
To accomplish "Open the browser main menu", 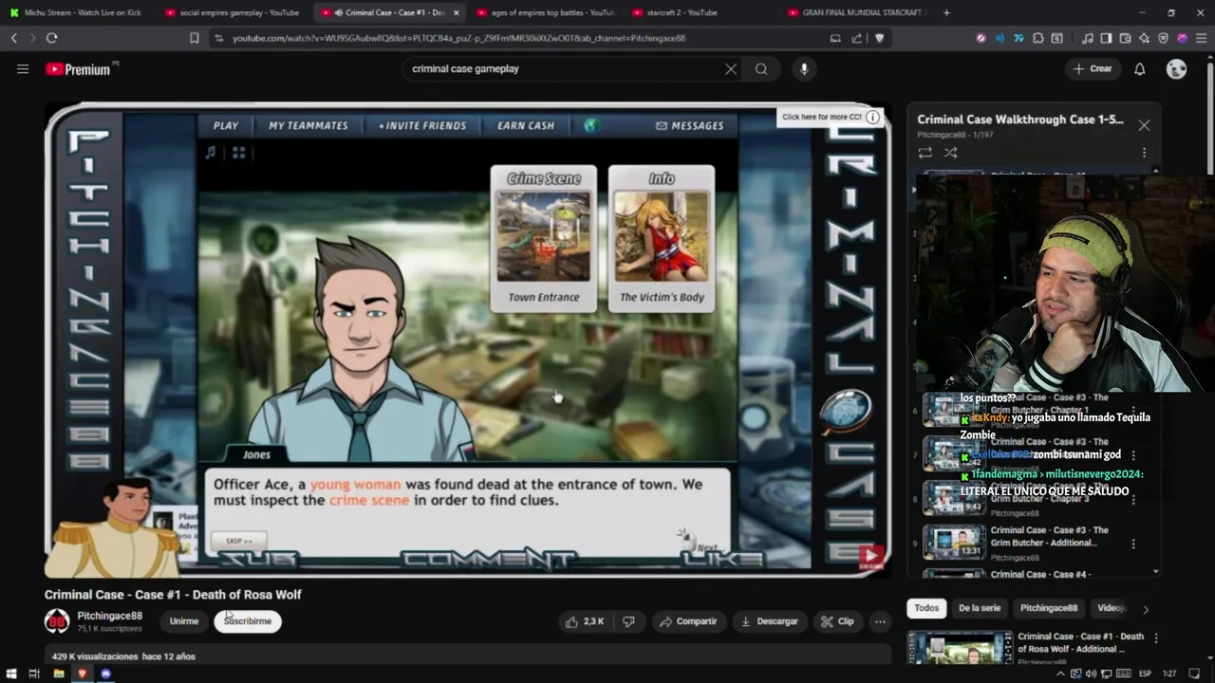I will point(1200,38).
